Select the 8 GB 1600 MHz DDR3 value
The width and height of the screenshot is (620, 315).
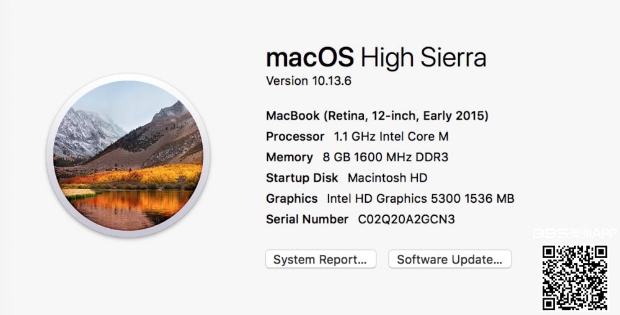click(386, 157)
